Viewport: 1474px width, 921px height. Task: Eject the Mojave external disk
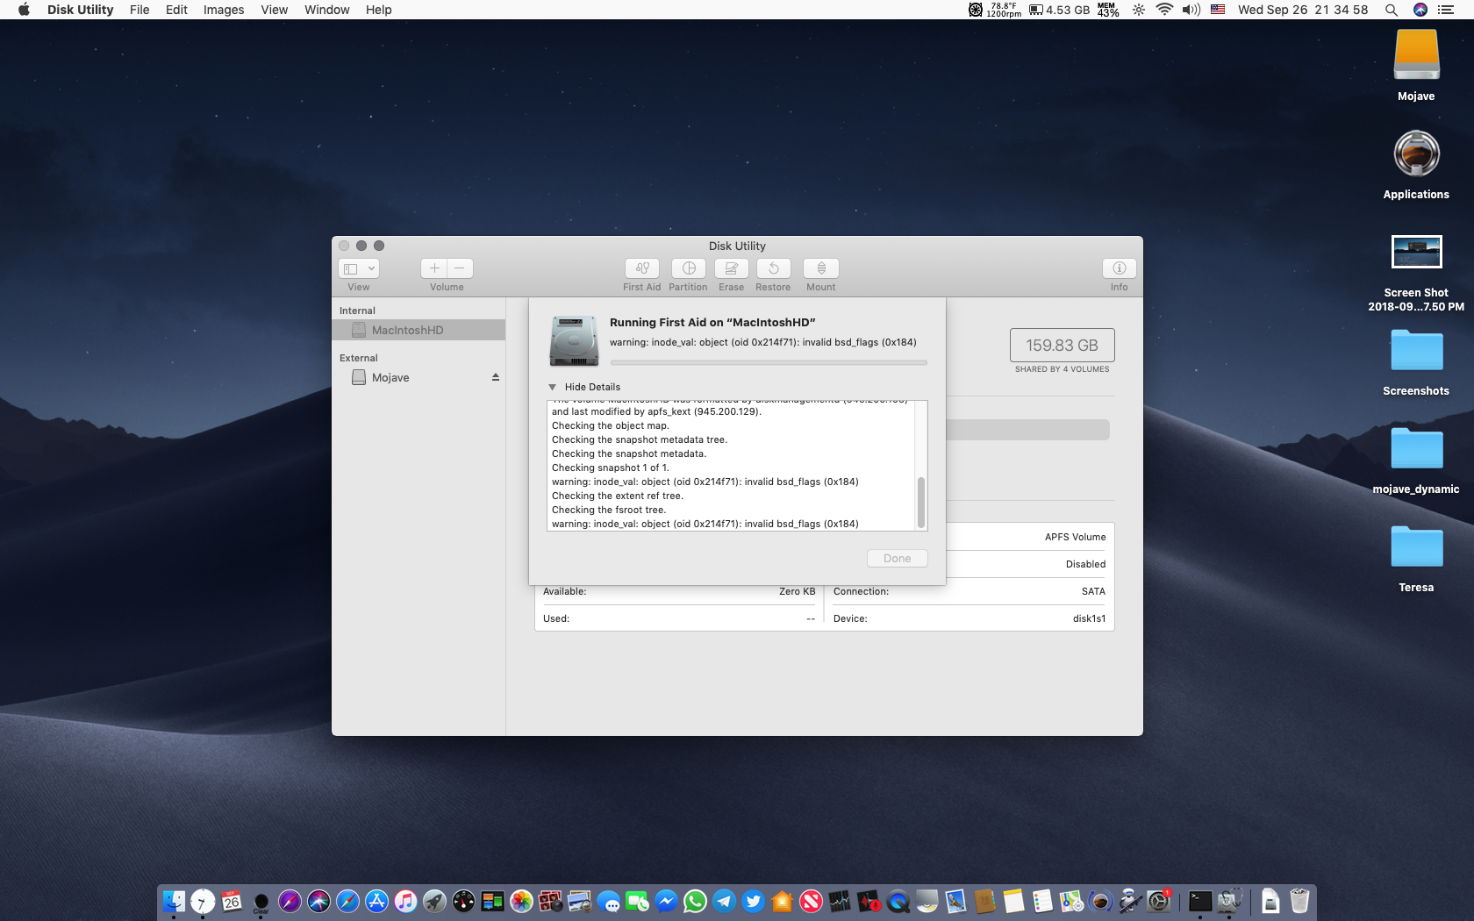pyautogui.click(x=496, y=377)
